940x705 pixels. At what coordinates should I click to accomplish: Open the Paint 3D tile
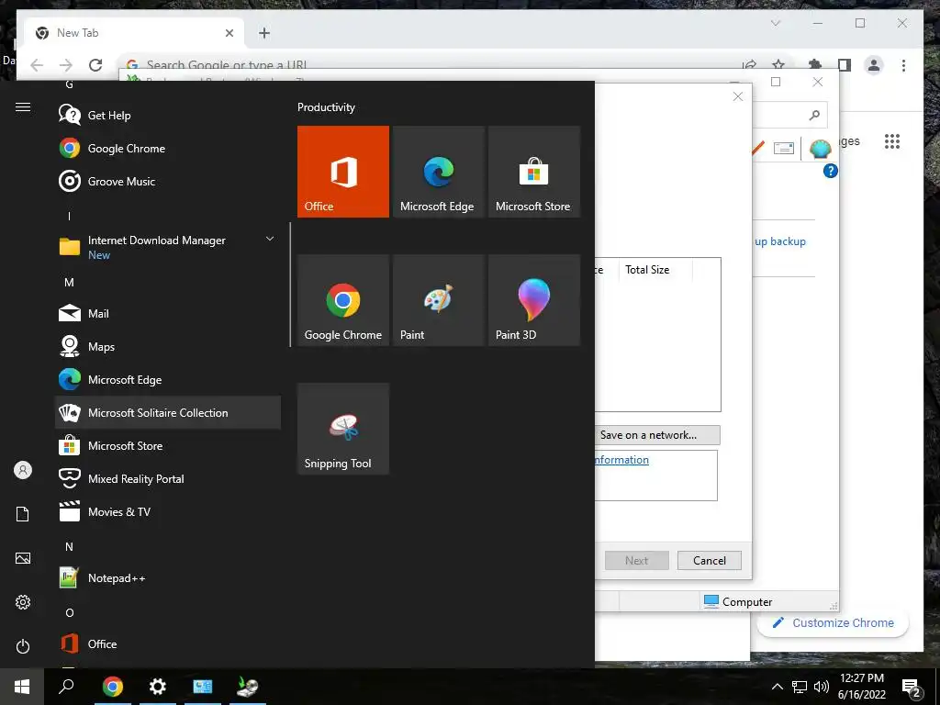point(534,300)
